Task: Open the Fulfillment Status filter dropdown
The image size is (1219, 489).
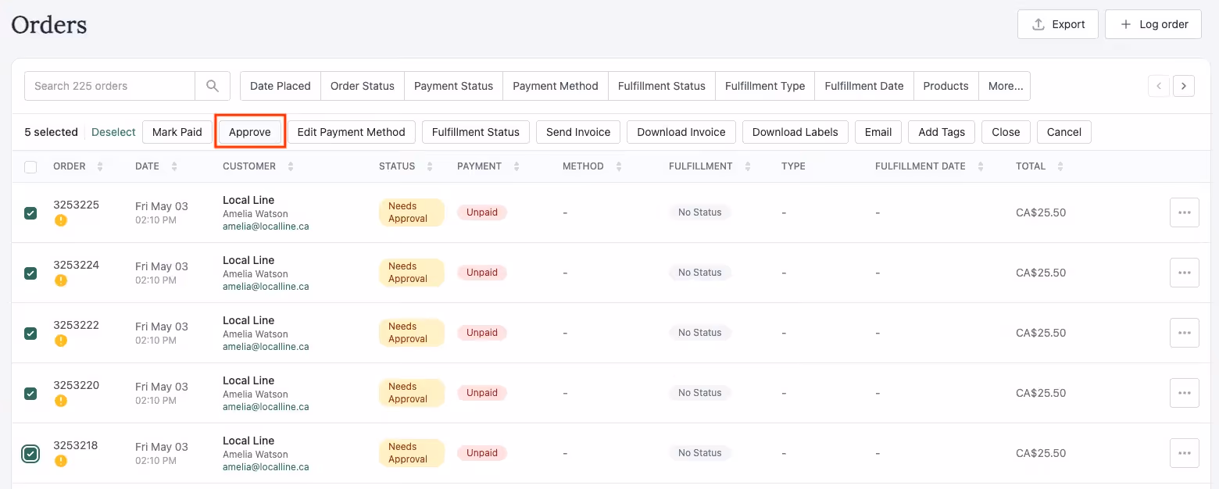Action: click(662, 86)
